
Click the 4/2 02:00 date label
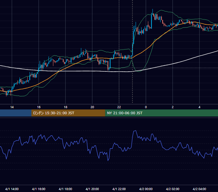(172, 189)
